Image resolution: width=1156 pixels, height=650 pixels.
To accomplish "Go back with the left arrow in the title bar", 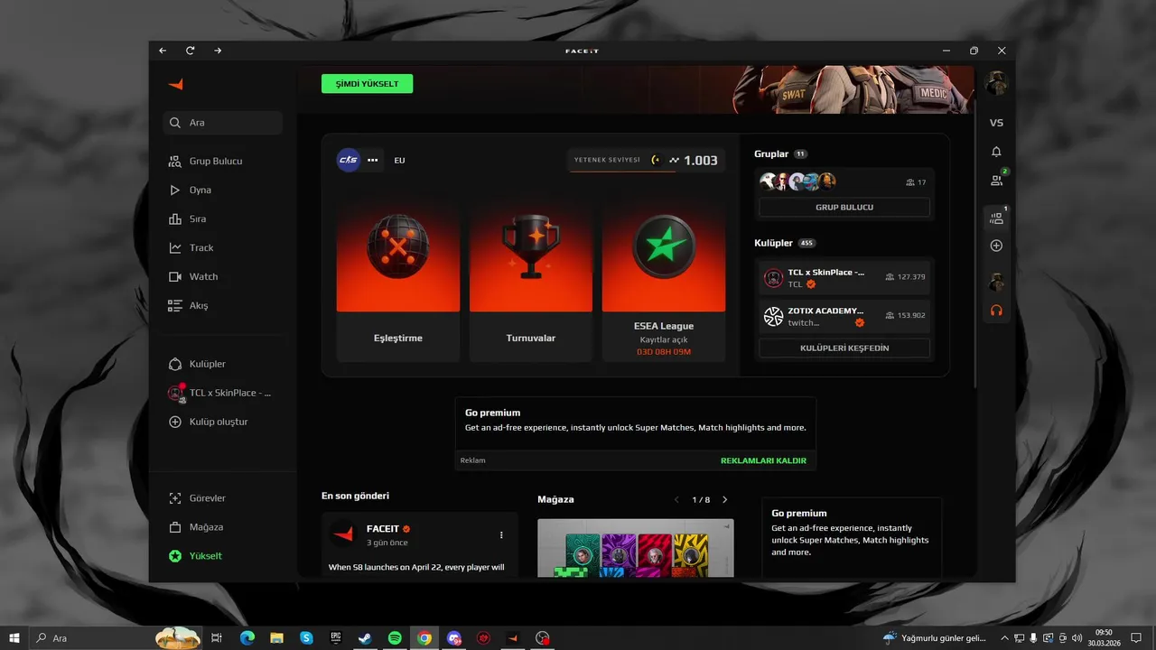I will coord(163,51).
